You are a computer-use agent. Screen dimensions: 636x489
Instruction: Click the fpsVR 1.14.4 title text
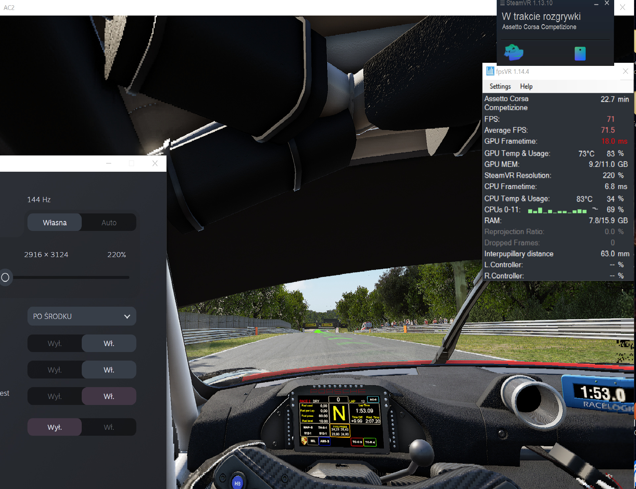(x=512, y=71)
